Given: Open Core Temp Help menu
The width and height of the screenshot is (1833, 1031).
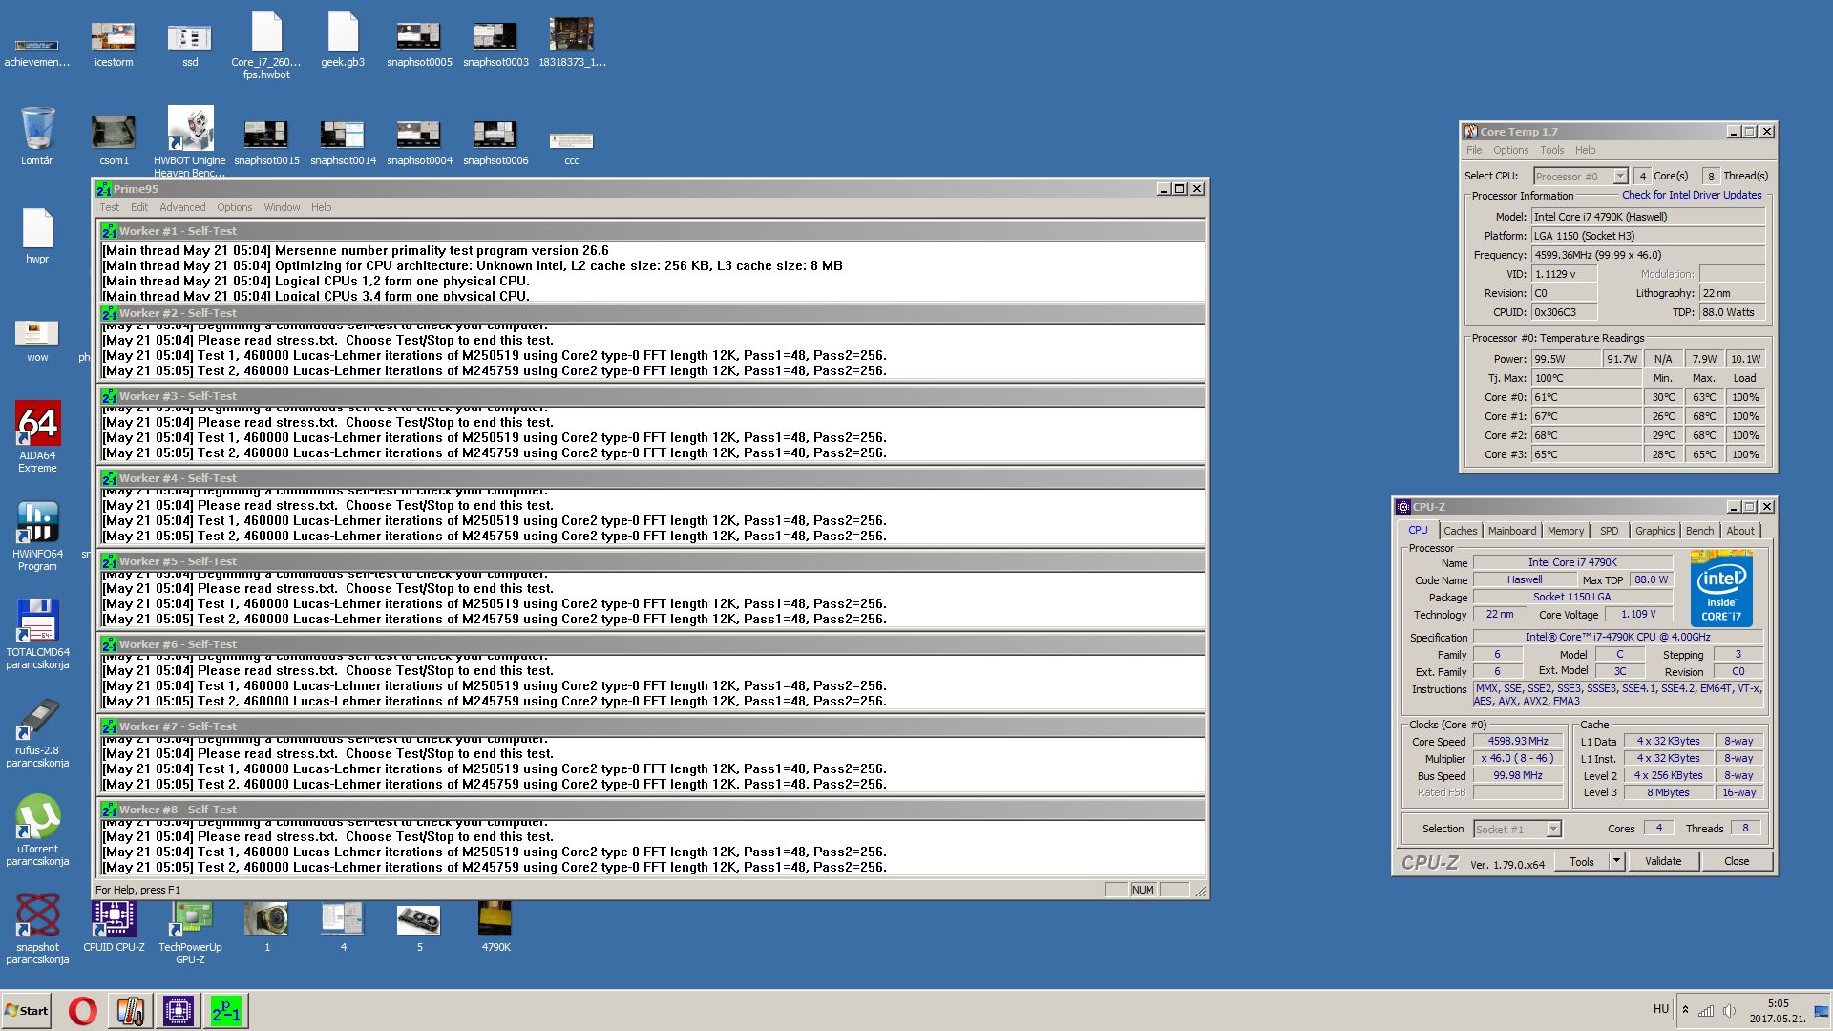Looking at the screenshot, I should [x=1585, y=150].
